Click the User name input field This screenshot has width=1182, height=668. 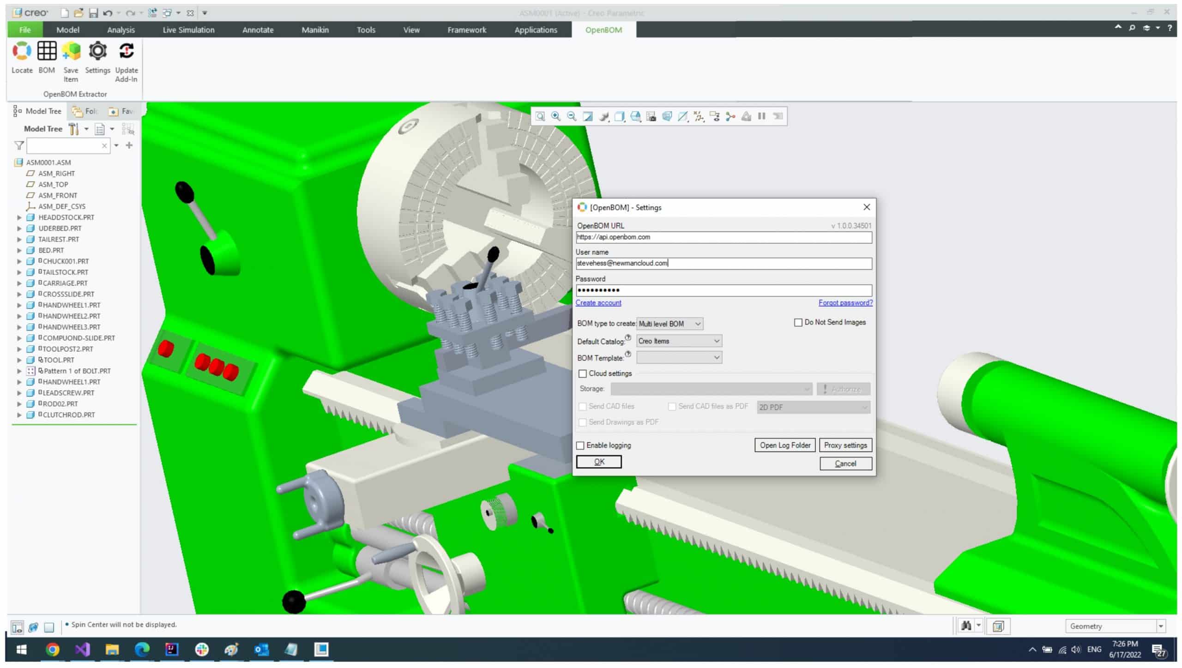point(724,264)
